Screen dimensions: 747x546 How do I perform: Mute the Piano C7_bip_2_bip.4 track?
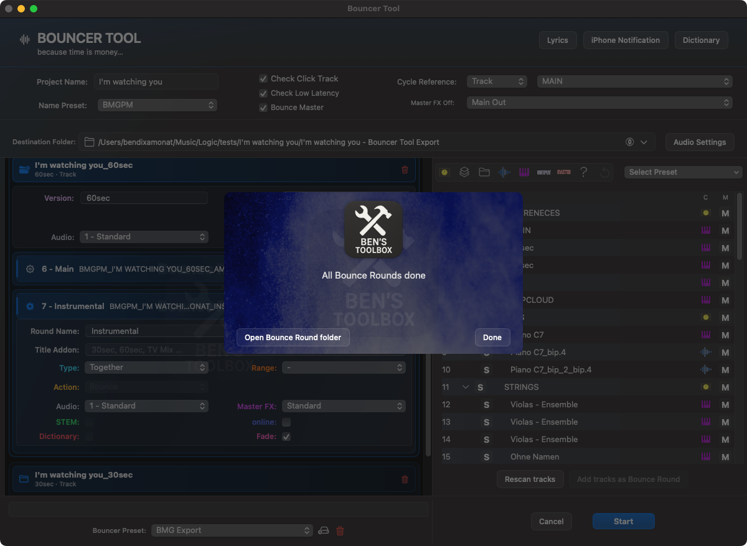click(725, 369)
